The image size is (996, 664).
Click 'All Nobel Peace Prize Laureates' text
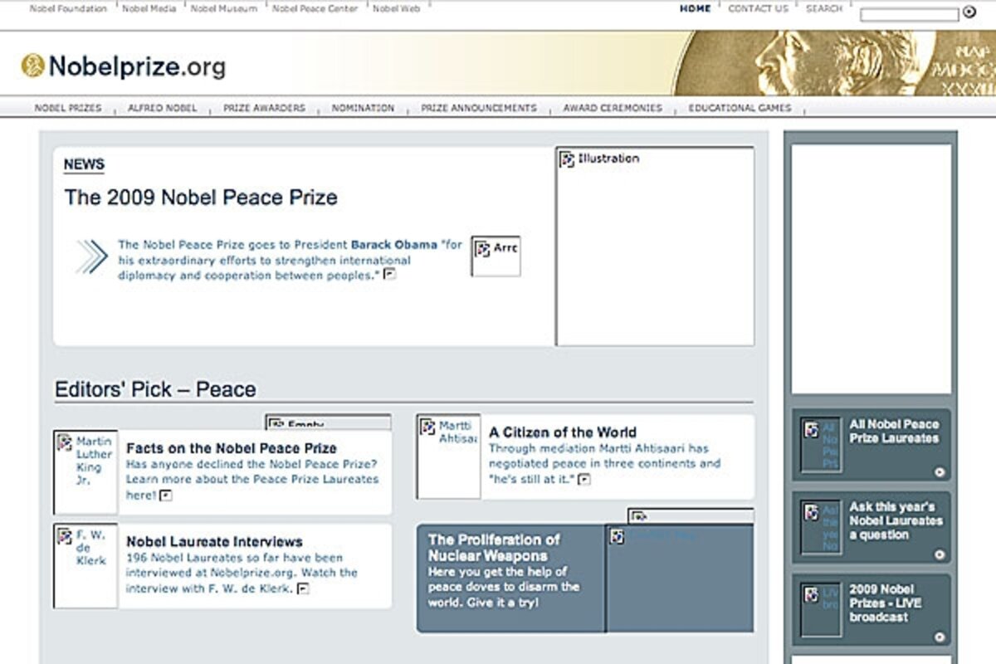pyautogui.click(x=894, y=431)
